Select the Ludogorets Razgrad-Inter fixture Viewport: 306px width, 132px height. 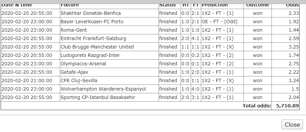tap(109, 55)
